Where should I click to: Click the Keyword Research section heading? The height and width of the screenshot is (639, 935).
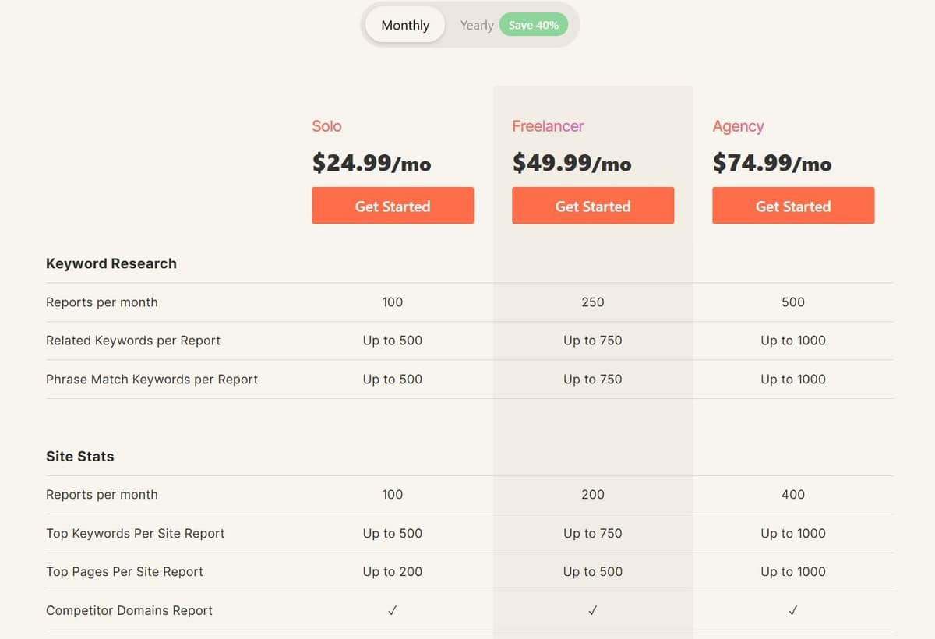111,263
